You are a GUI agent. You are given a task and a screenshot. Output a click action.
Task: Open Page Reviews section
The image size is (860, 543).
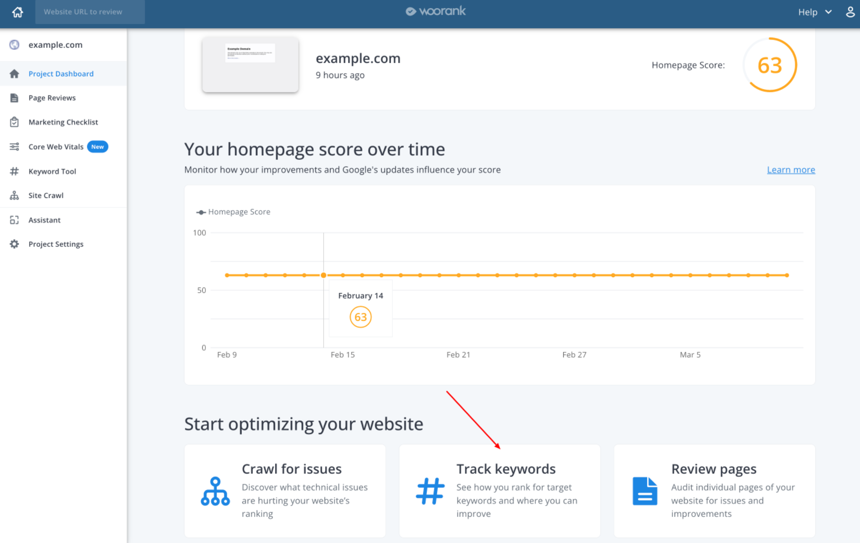pos(63,98)
